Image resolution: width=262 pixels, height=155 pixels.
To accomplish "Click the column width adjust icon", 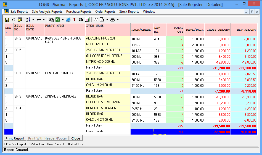I will point(39,20).
